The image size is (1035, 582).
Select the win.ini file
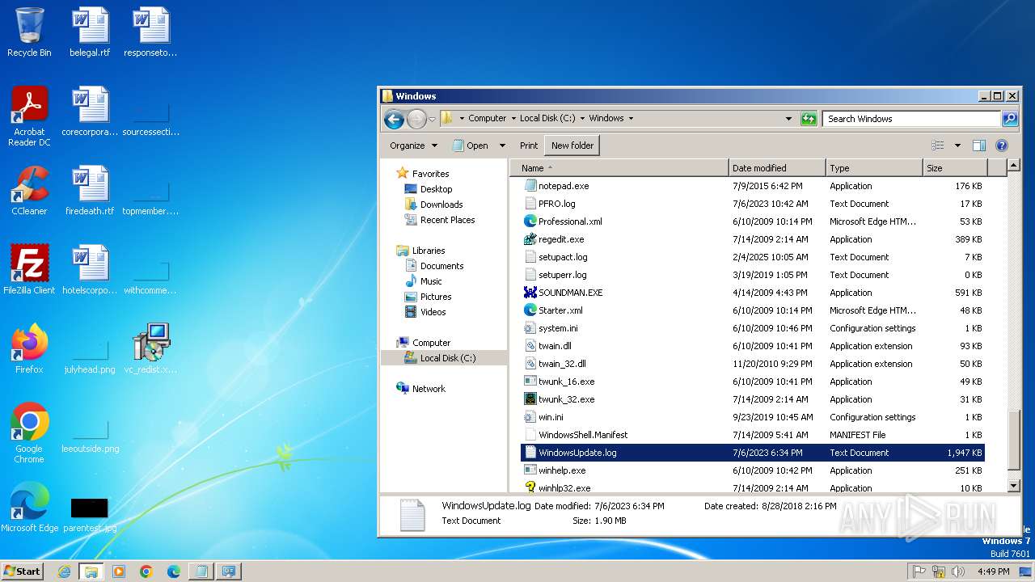752,417
